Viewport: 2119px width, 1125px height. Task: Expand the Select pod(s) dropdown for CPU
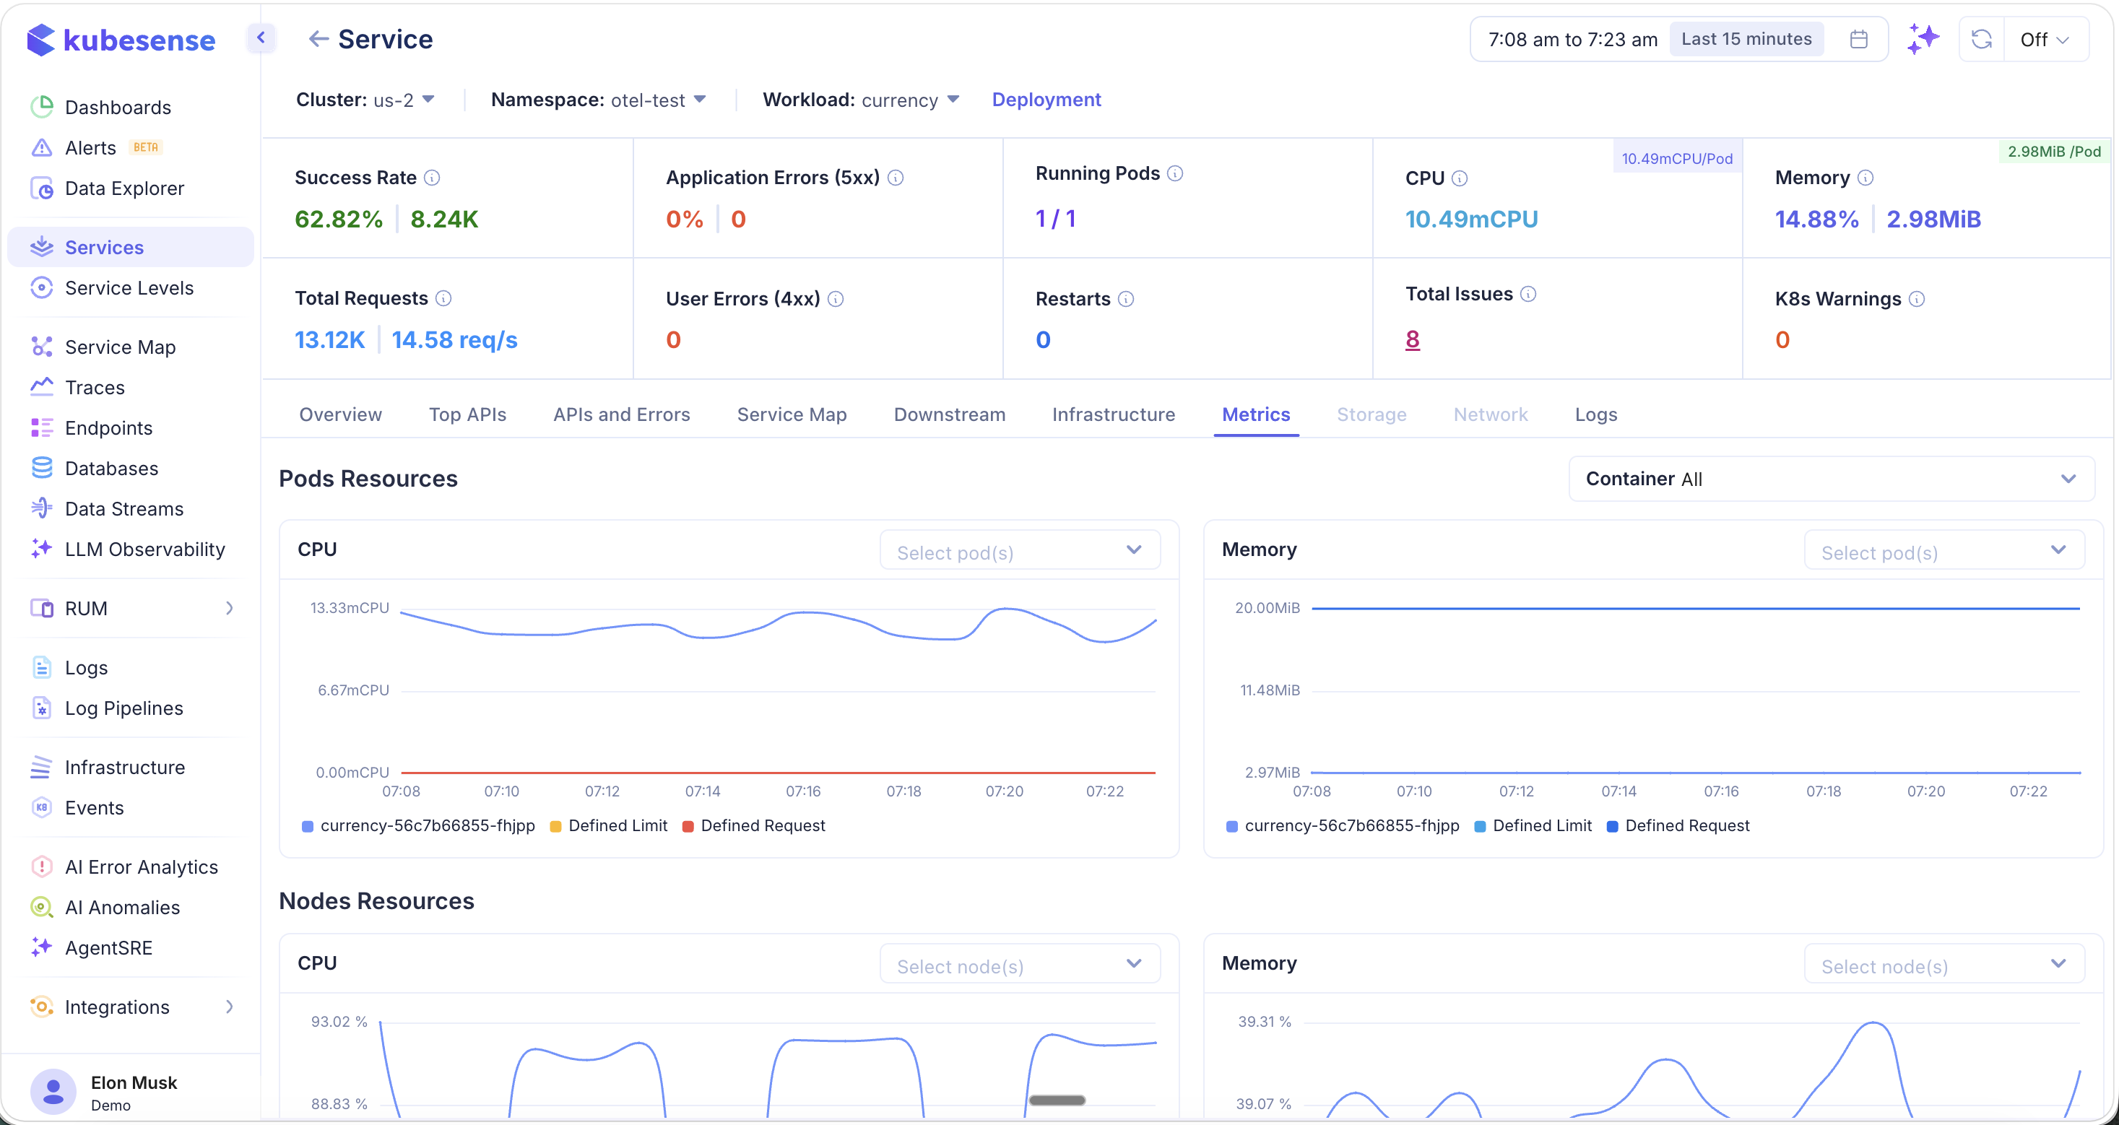tap(1019, 550)
